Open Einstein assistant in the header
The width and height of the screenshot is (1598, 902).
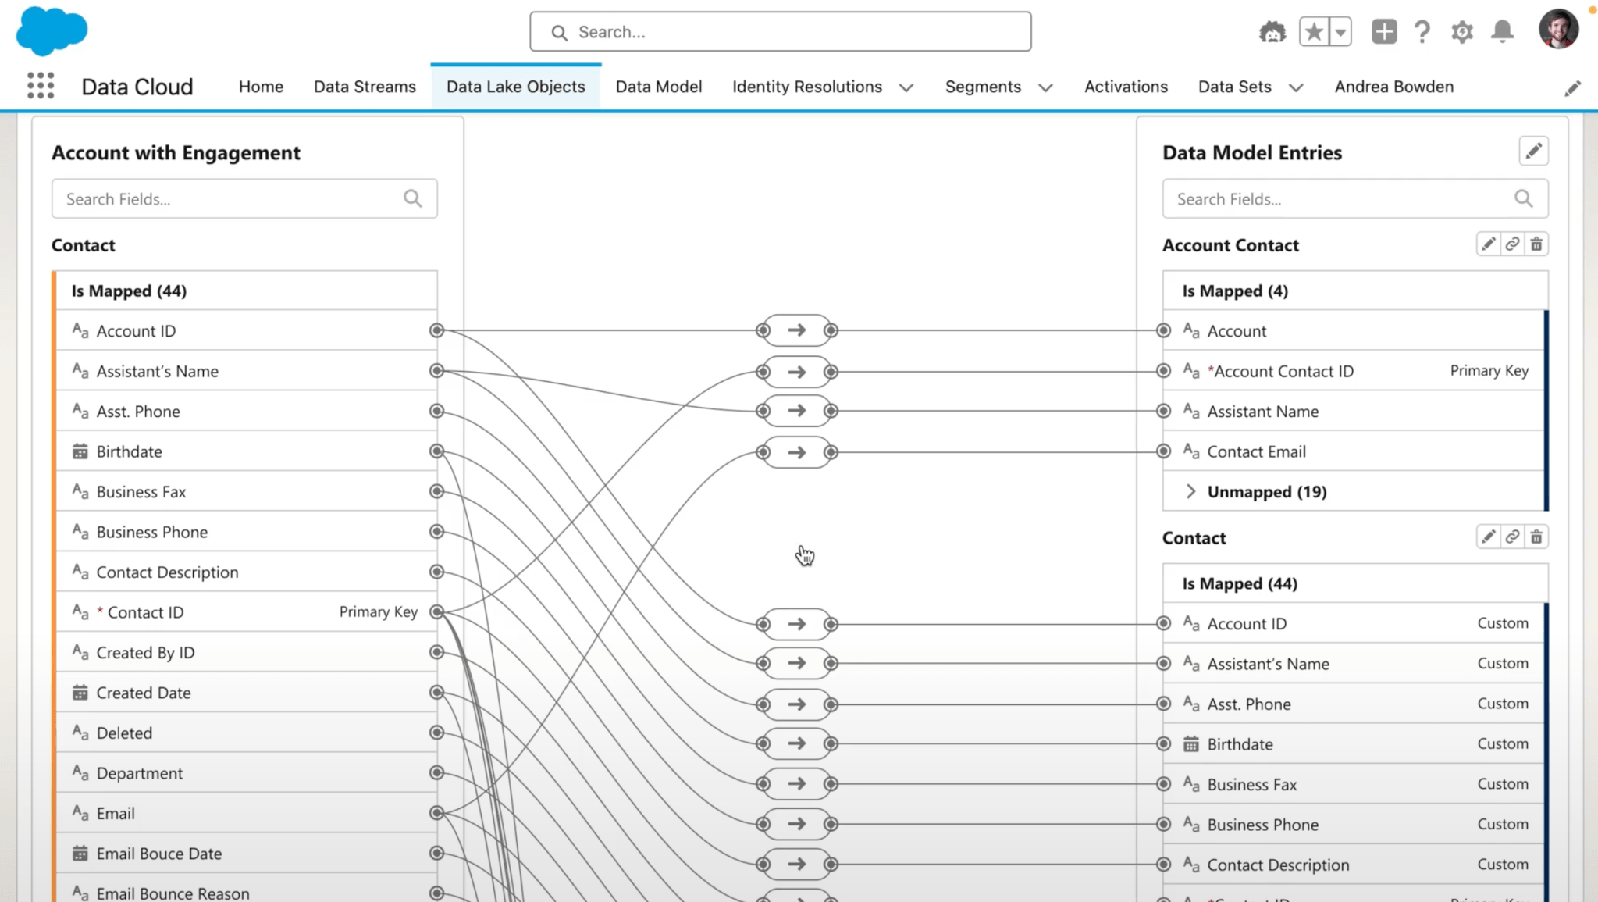coord(1272,31)
